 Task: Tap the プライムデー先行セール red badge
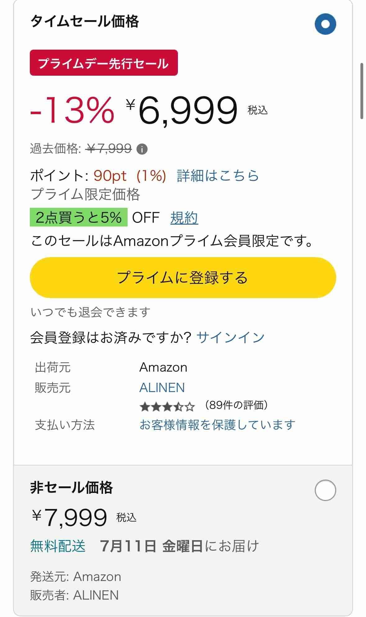pos(104,63)
